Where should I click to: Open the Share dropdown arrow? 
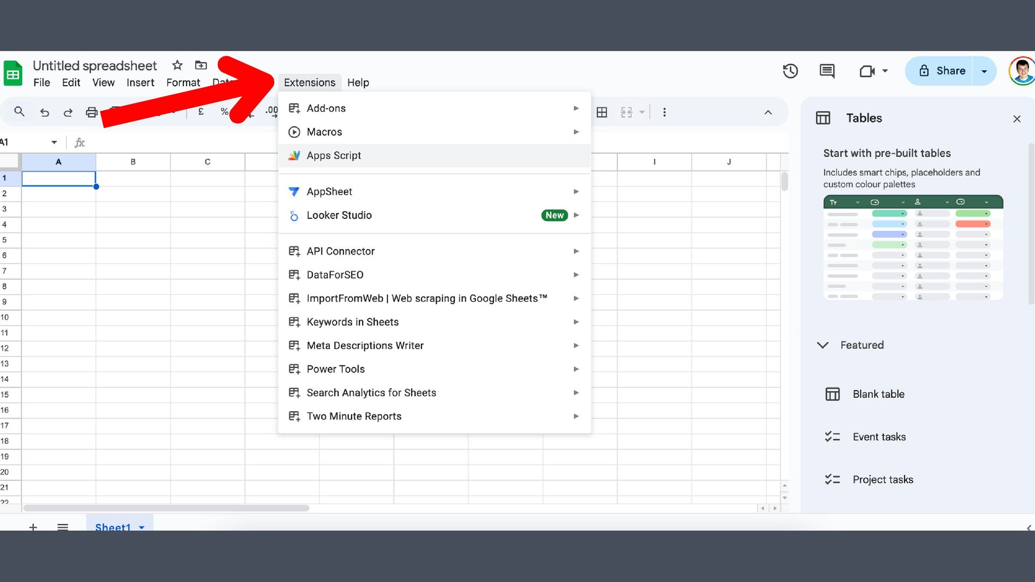[984, 71]
